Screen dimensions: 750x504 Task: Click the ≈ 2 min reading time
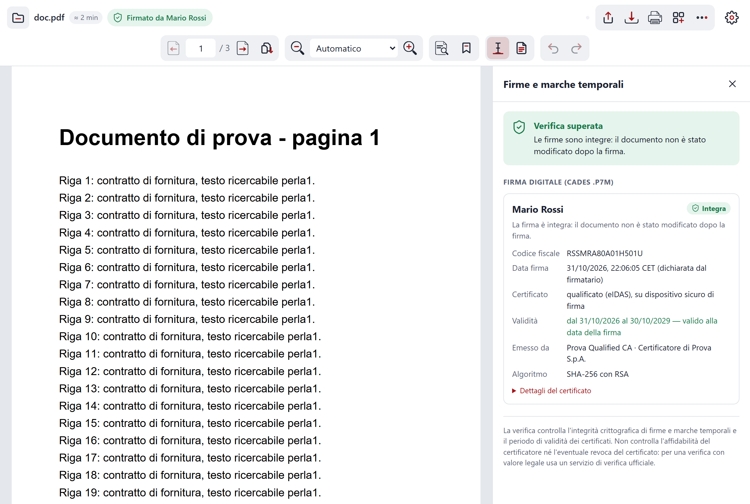[x=86, y=18]
